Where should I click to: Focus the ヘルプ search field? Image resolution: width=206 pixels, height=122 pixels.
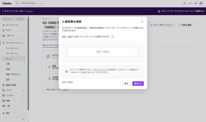13,19
